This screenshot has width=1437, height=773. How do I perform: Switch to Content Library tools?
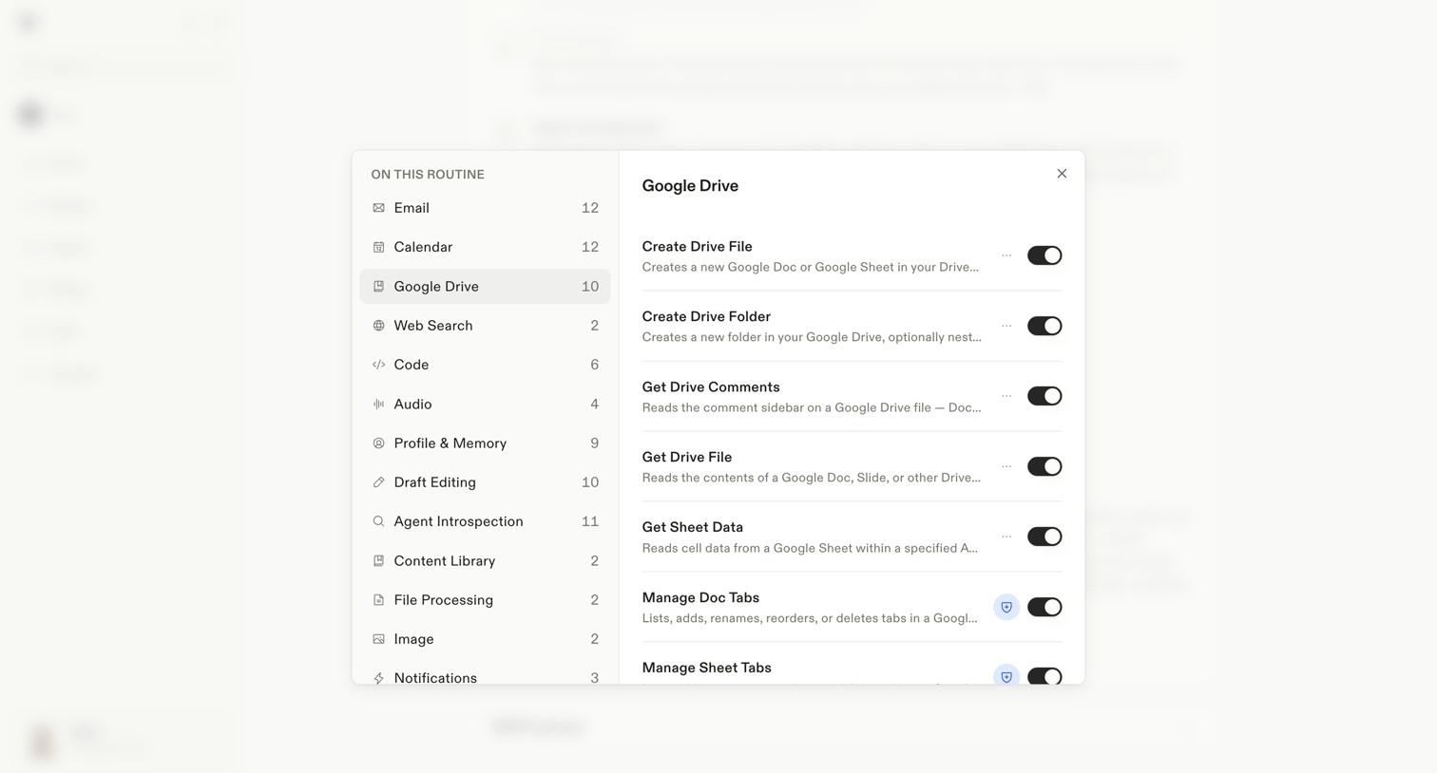[485, 561]
